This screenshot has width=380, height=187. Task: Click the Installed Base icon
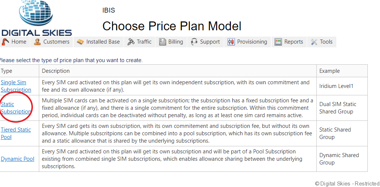pyautogui.click(x=80, y=42)
